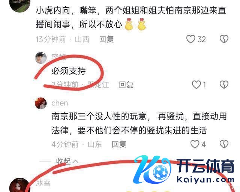Select chen's comment about 南京
Image resolution: width=240 pixels, height=192 pixels.
pyautogui.click(x=139, y=123)
